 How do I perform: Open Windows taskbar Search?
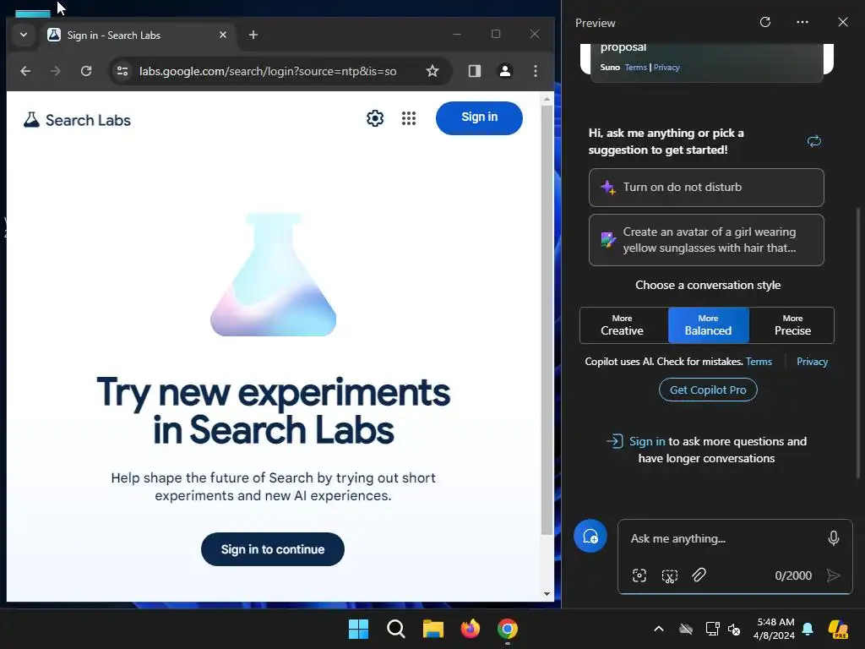tap(395, 629)
